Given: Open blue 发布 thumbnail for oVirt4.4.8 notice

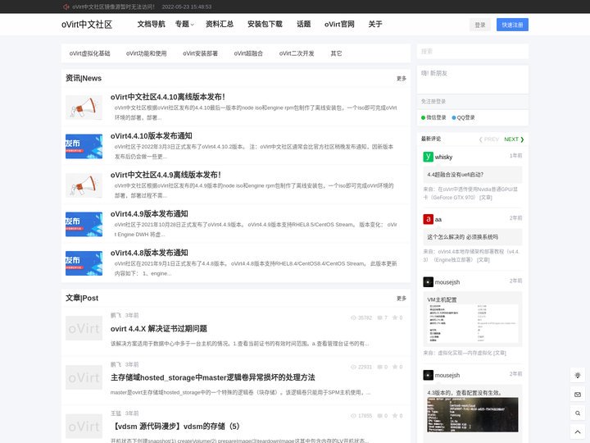Looking at the screenshot, I should [x=84, y=263].
